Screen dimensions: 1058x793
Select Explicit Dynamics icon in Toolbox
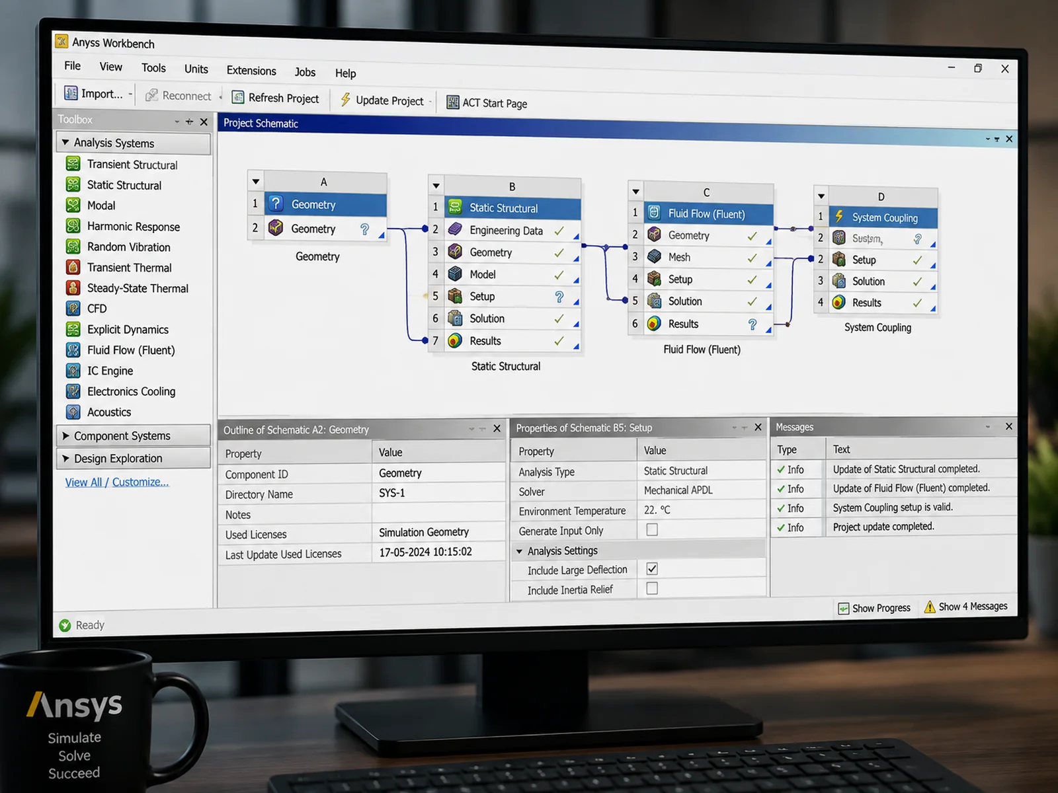point(73,329)
